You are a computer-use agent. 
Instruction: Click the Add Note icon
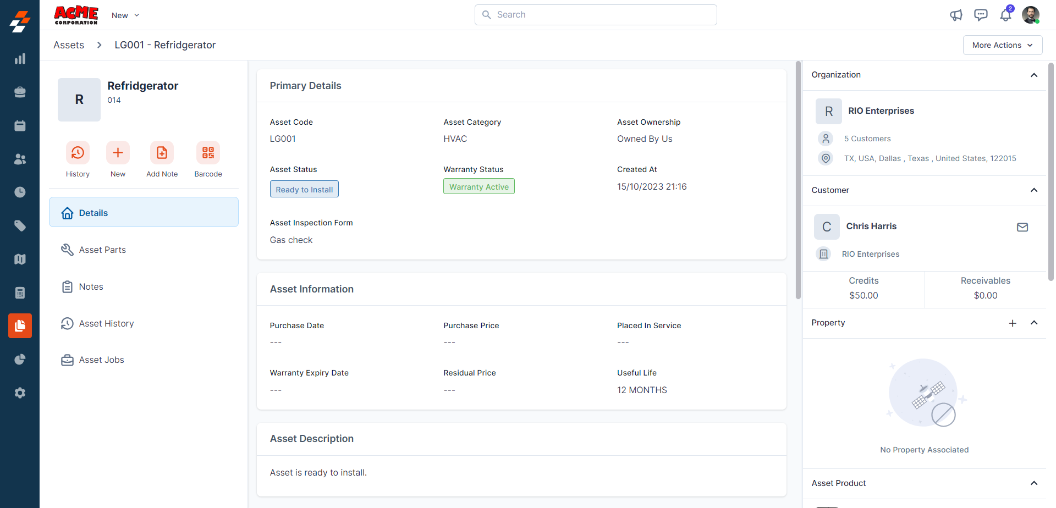tap(162, 153)
